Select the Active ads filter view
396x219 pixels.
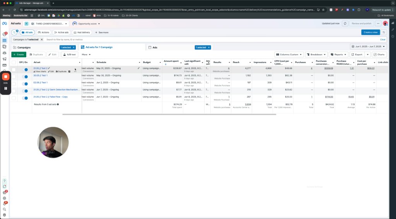(61, 33)
